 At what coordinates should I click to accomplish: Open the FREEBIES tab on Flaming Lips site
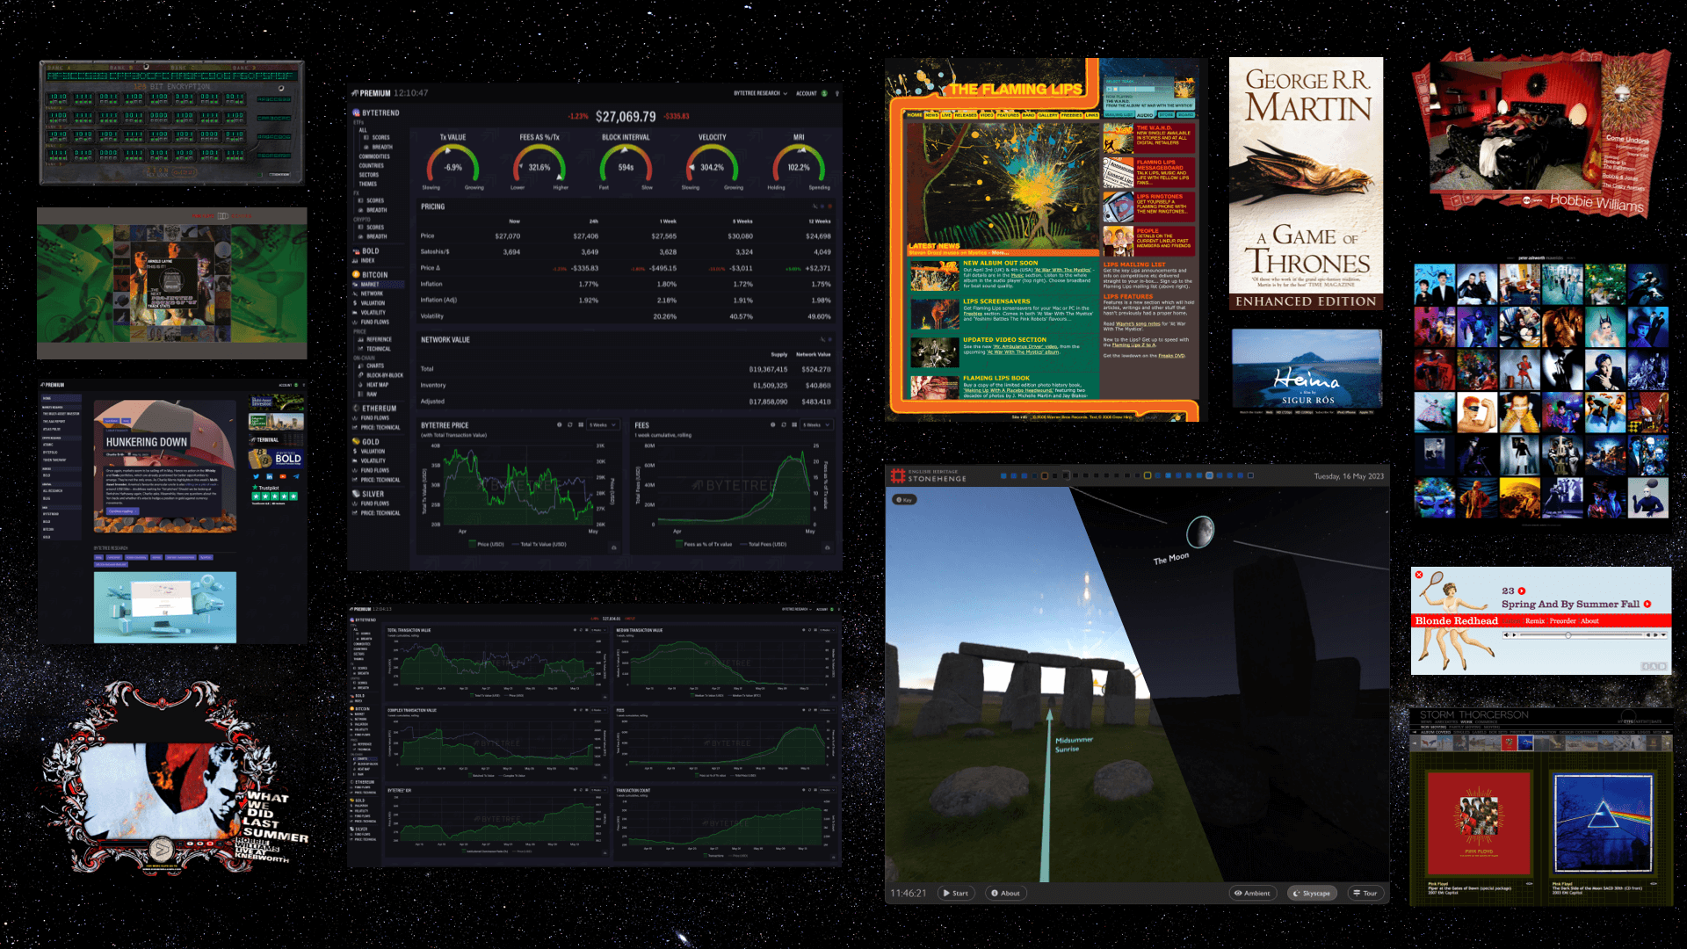coord(1072,115)
